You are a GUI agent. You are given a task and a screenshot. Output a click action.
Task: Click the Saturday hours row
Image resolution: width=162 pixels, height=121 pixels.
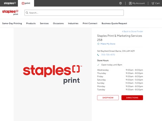point(120,80)
